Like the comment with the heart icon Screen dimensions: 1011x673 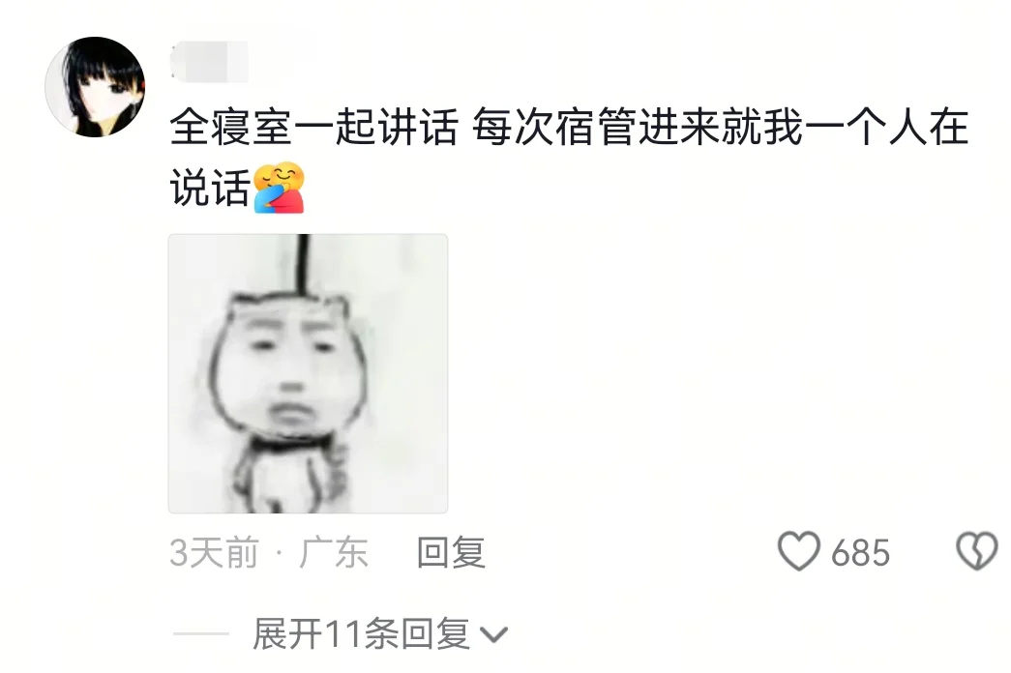799,552
